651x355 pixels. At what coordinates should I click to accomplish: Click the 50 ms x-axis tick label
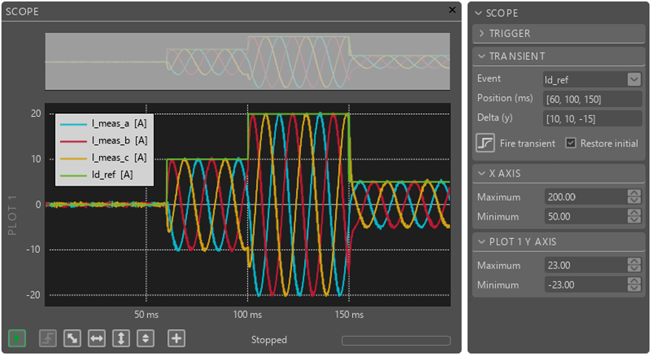coord(146,315)
